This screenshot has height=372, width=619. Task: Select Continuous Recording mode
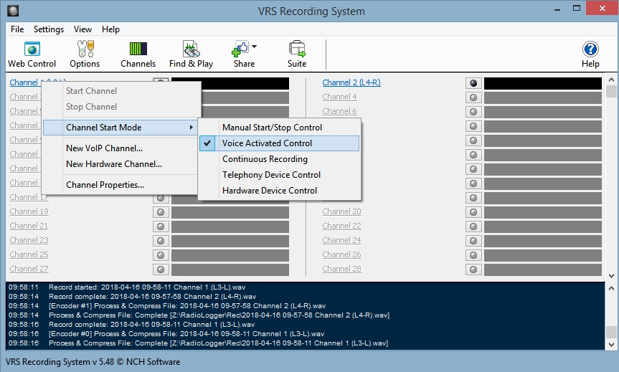pos(280,159)
